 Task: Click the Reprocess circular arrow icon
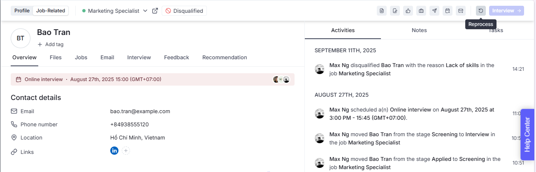point(480,11)
